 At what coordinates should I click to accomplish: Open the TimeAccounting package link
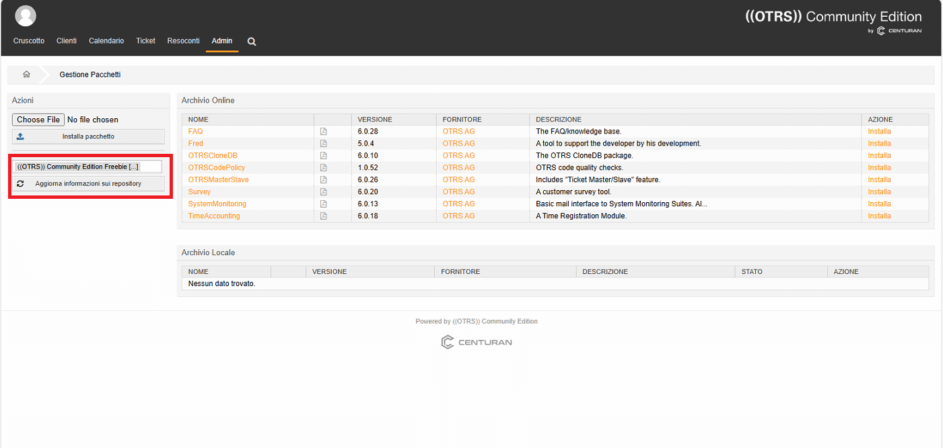(x=214, y=216)
